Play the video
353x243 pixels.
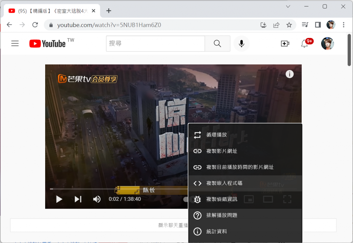tap(59, 199)
